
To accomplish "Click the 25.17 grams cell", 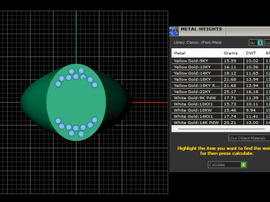I will coord(232,91).
